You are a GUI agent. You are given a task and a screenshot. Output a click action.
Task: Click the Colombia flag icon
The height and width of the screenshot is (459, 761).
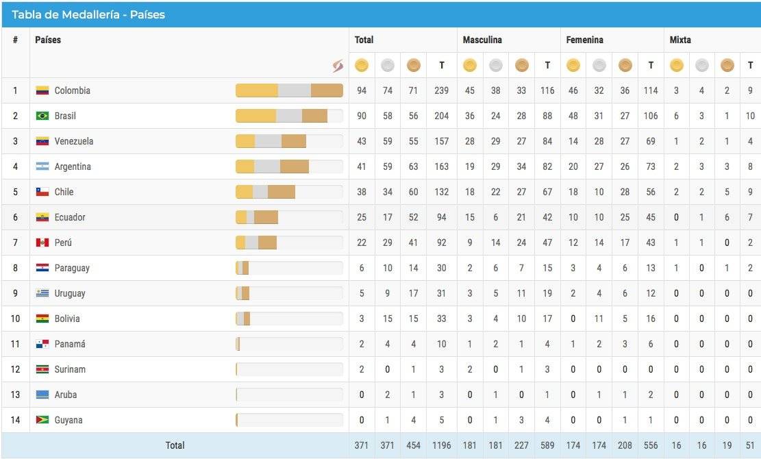(x=42, y=90)
